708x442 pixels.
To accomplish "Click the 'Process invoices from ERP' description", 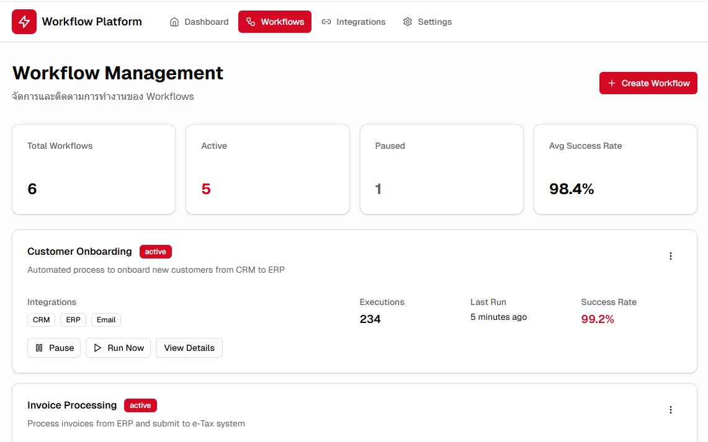I will 136,423.
